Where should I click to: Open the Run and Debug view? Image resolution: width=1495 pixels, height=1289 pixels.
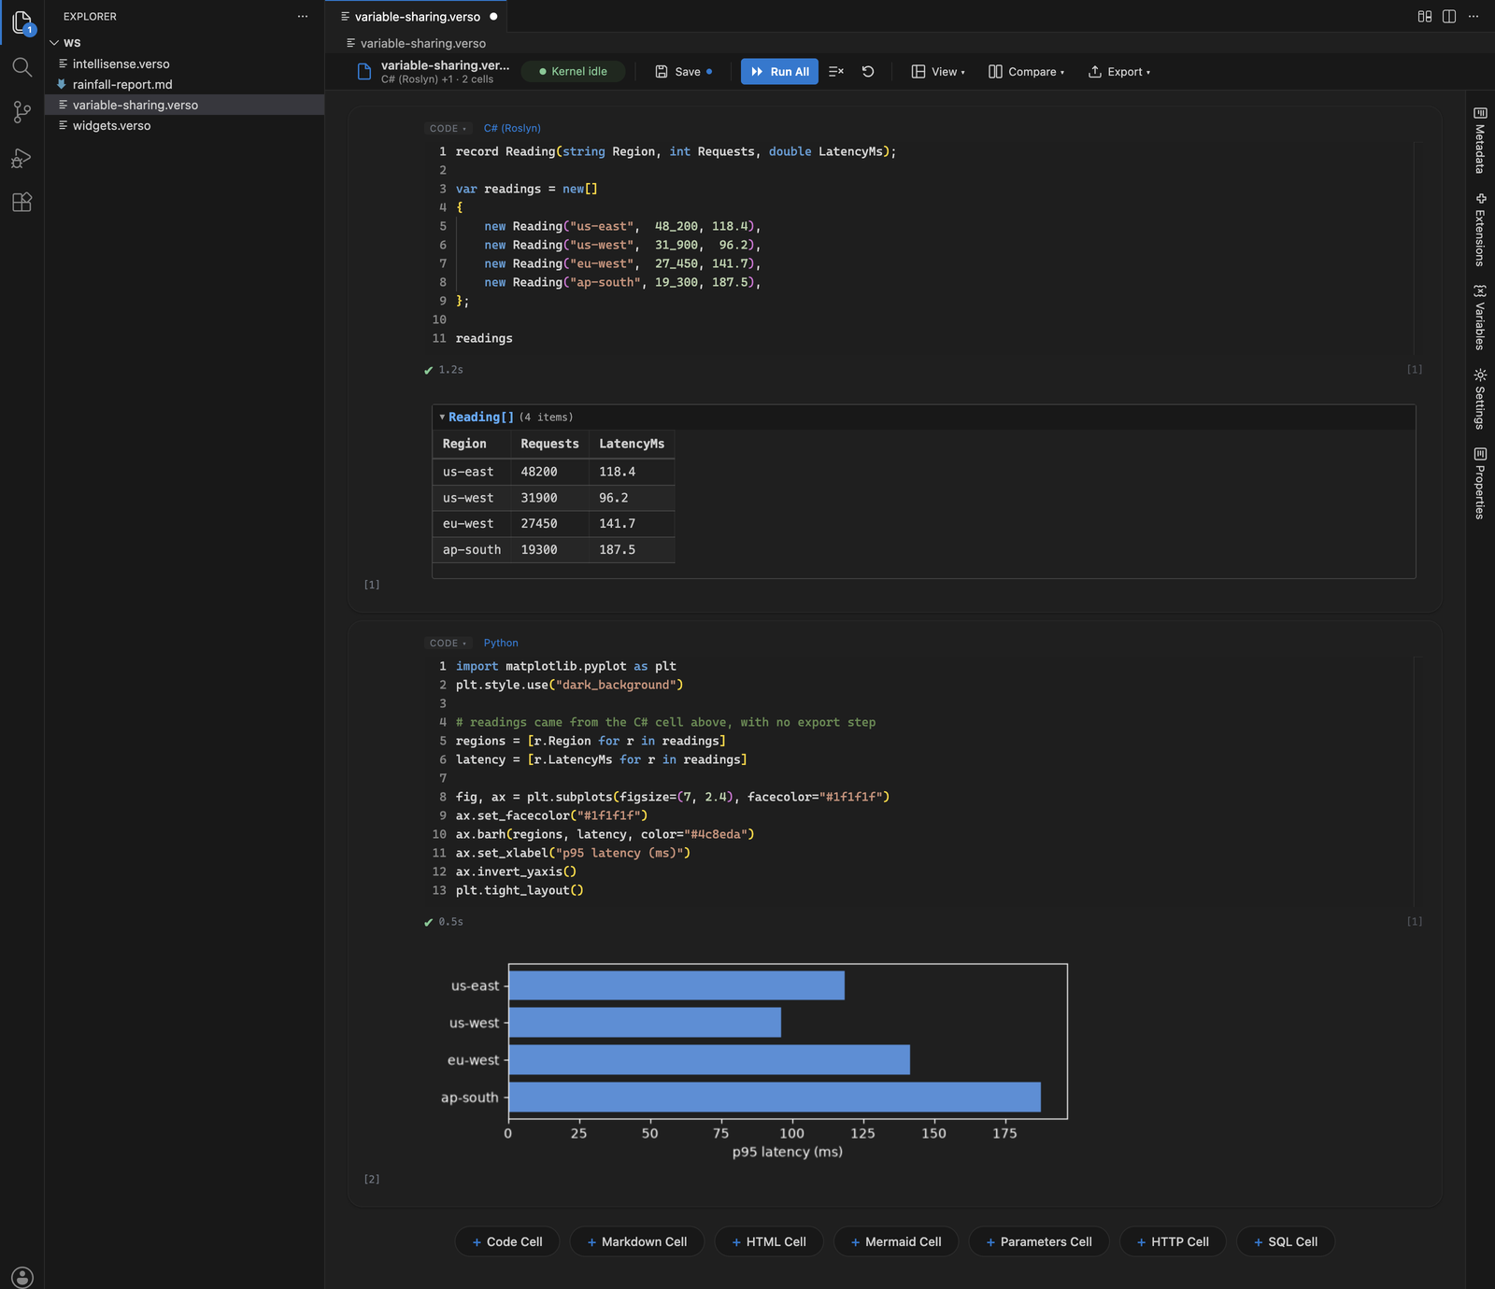click(21, 158)
